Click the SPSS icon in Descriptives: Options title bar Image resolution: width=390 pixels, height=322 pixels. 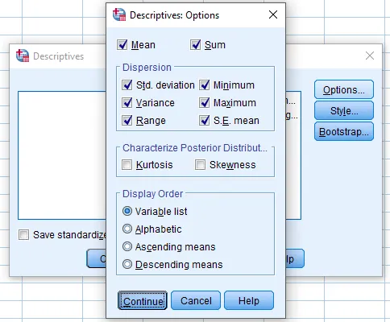tap(119, 14)
